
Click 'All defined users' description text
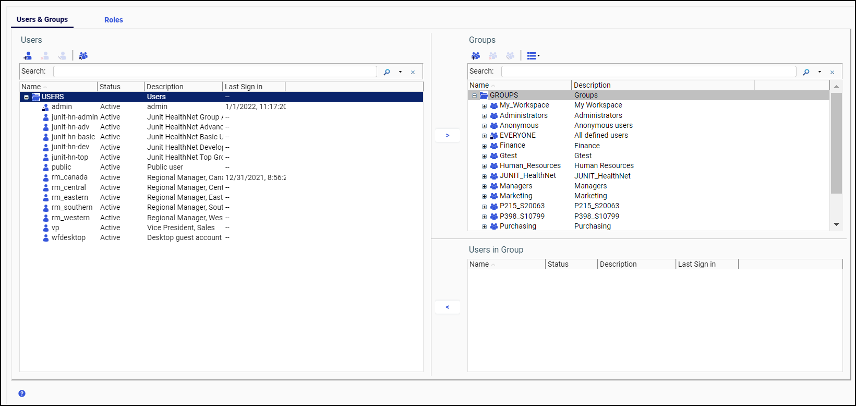point(601,135)
